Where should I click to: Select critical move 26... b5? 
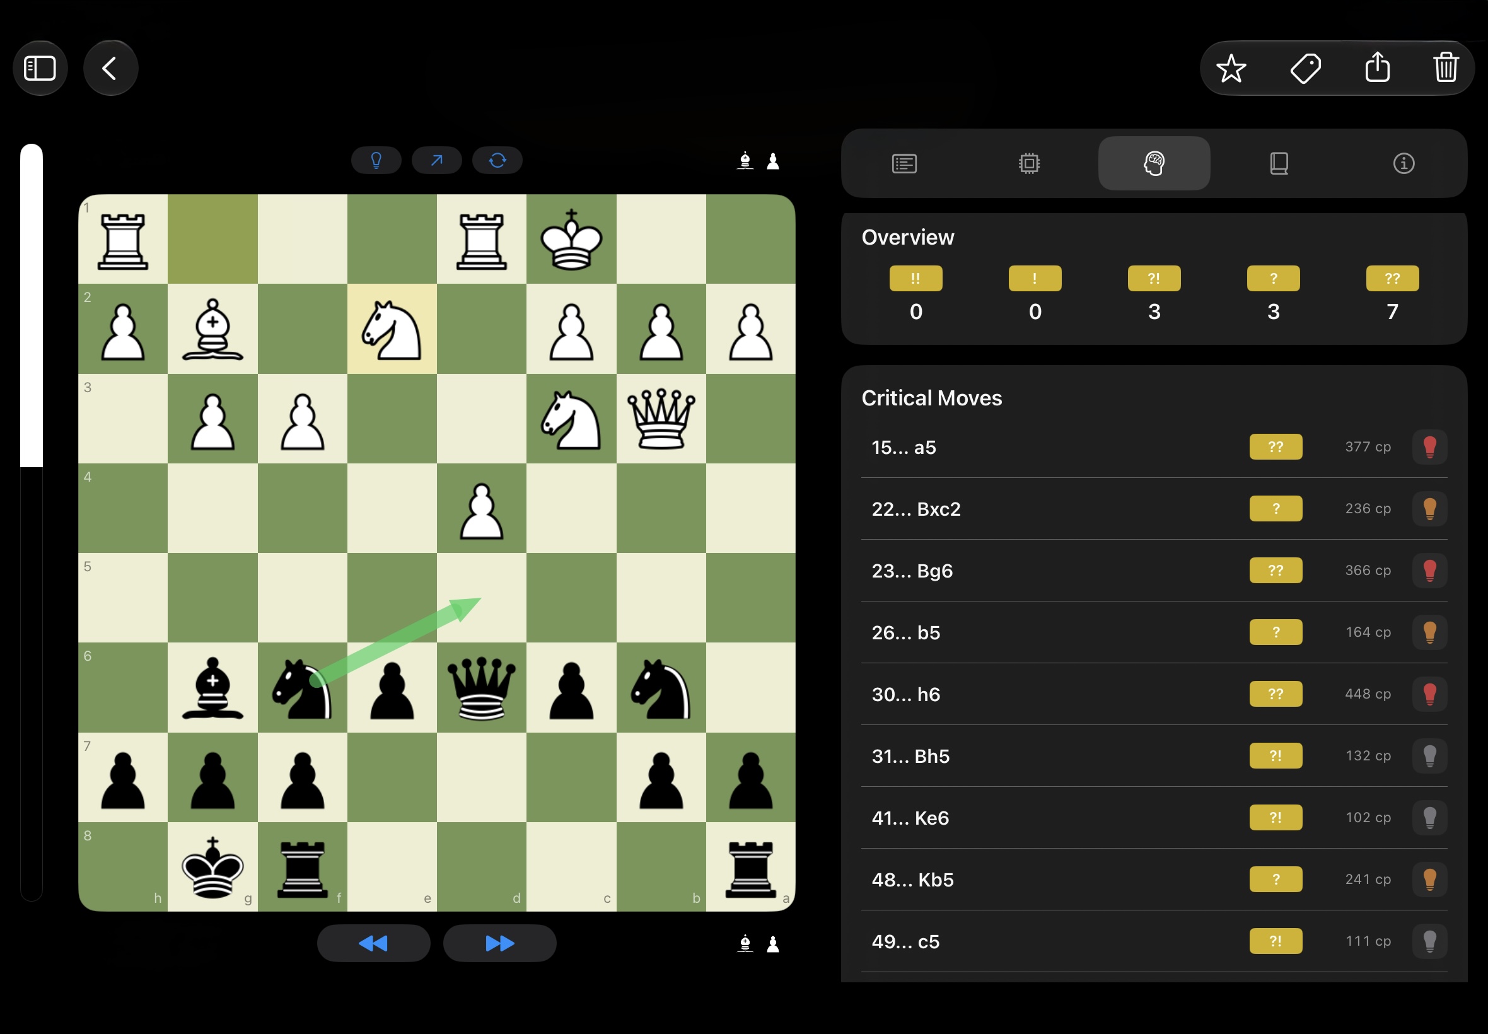click(1154, 632)
